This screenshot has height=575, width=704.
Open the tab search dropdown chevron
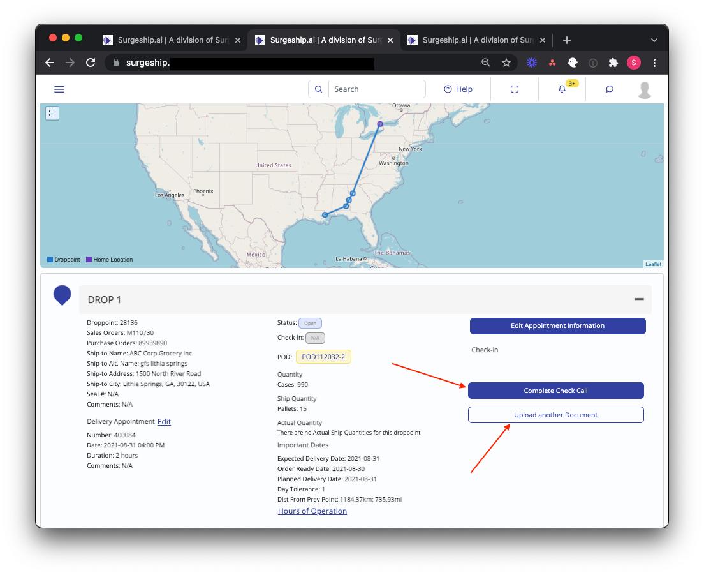pyautogui.click(x=654, y=40)
